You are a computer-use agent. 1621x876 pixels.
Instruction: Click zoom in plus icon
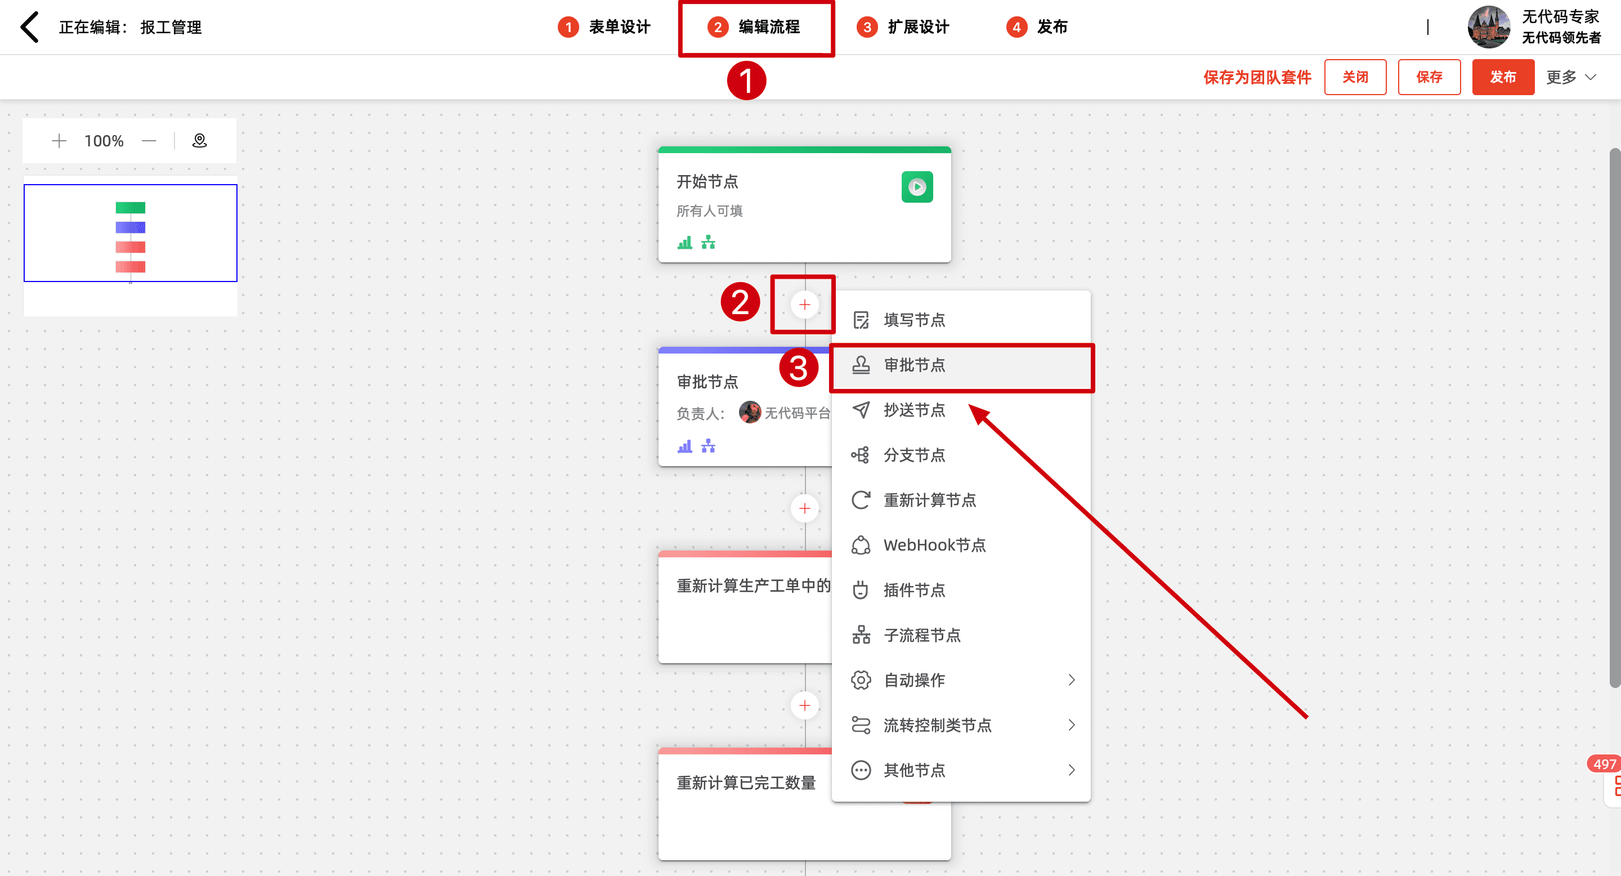point(59,141)
